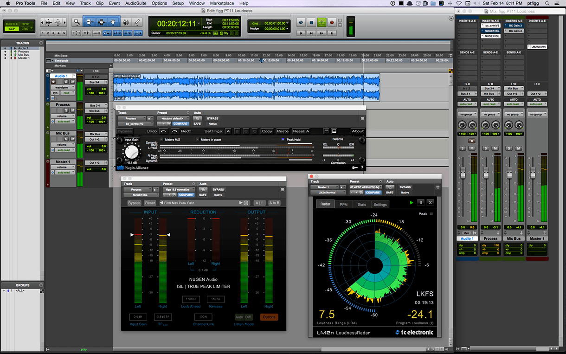This screenshot has width=566, height=354.
Task: Open preset list icon in NUGEN ISL
Action: tap(246, 203)
